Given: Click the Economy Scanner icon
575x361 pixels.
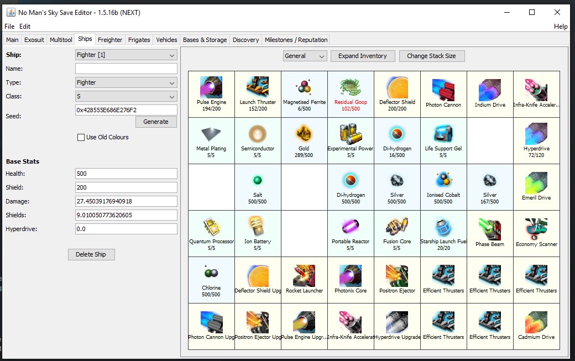Looking at the screenshot, I should click(536, 229).
